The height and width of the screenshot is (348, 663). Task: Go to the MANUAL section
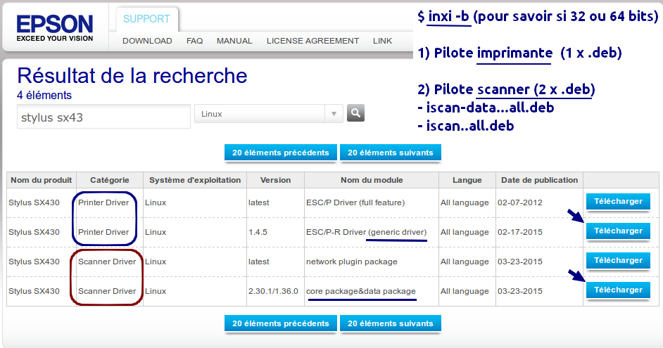tap(234, 41)
